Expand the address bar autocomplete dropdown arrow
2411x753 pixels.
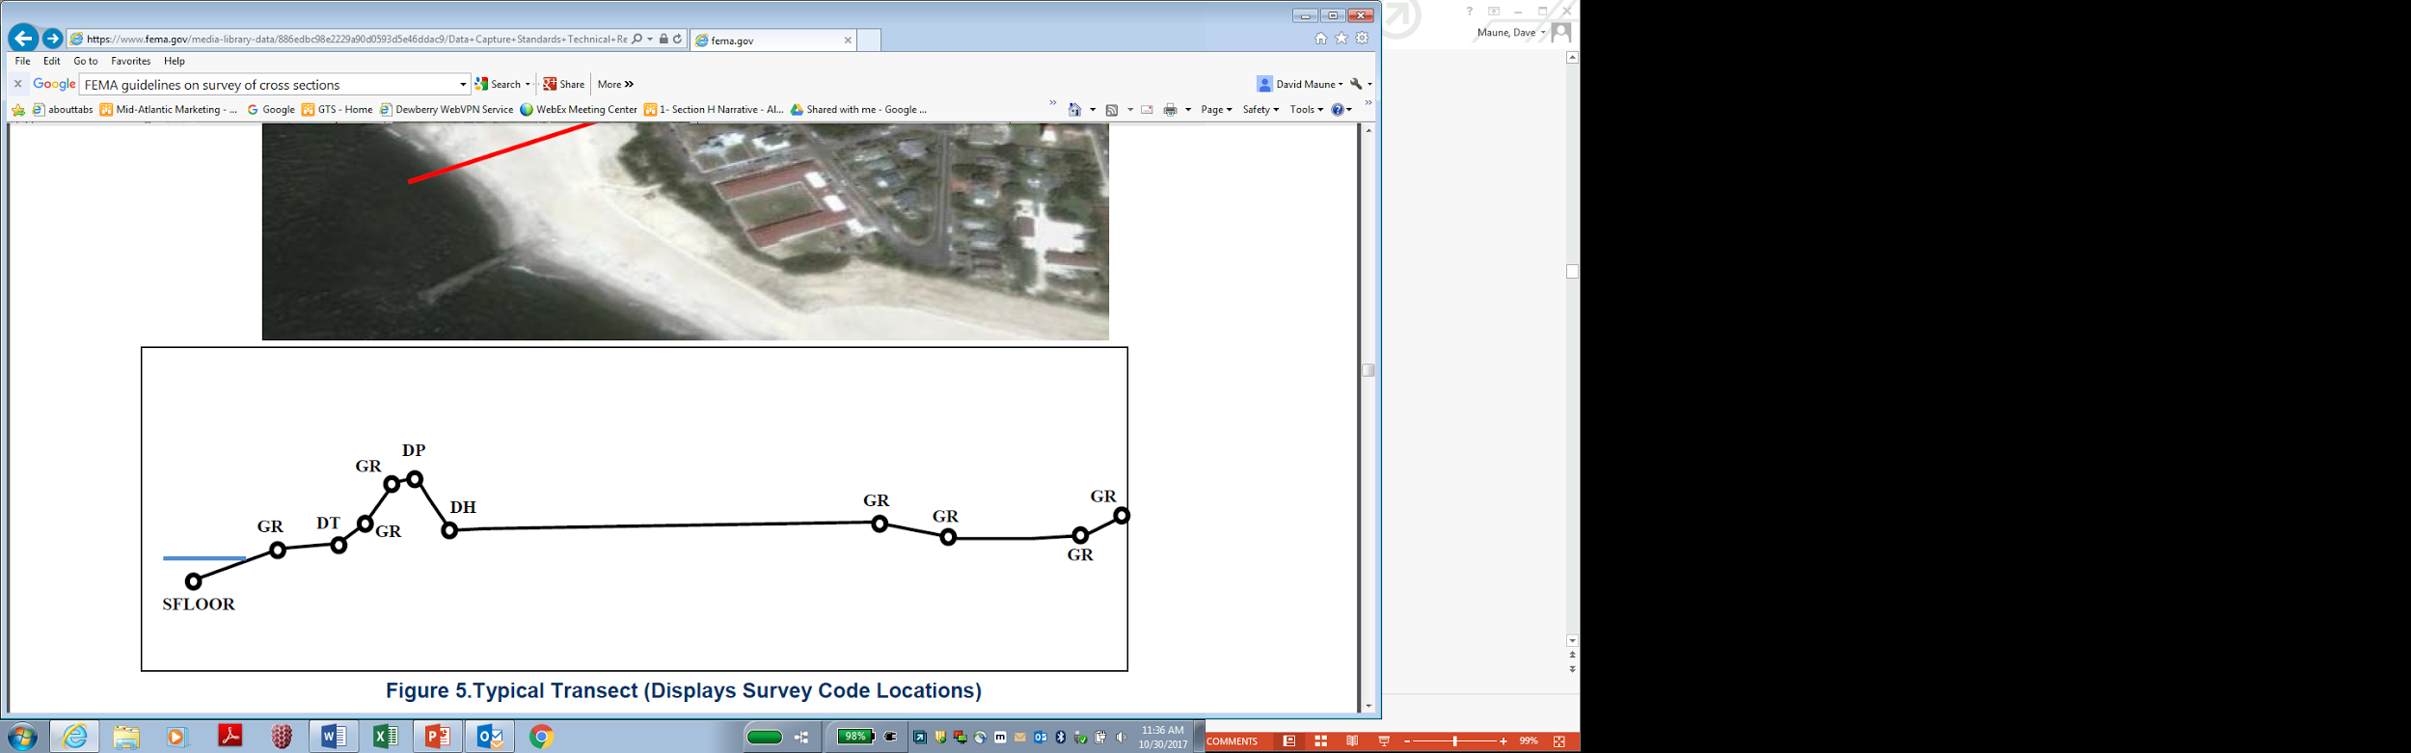tap(650, 40)
